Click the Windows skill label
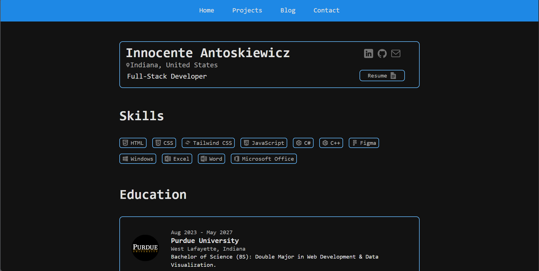Screen dimensions: 539x271 click(x=142, y=159)
